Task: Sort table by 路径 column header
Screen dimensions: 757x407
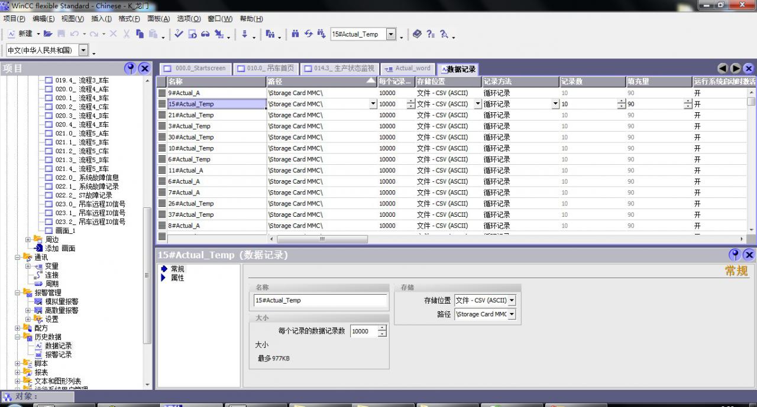Action: point(322,82)
